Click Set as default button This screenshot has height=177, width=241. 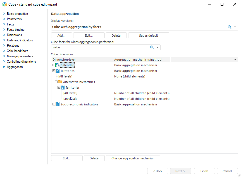click(149, 36)
